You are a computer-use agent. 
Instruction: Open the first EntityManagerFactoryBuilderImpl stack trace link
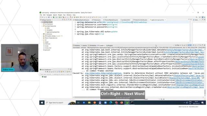(x=186, y=50)
